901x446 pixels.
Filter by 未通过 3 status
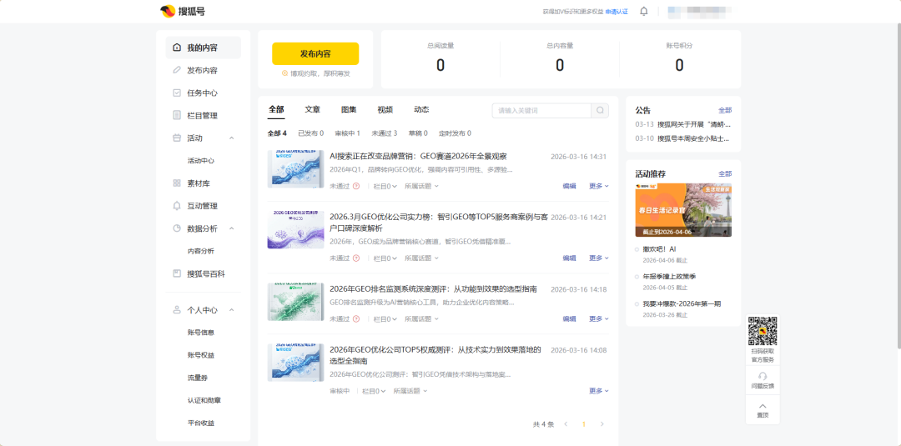(385, 133)
